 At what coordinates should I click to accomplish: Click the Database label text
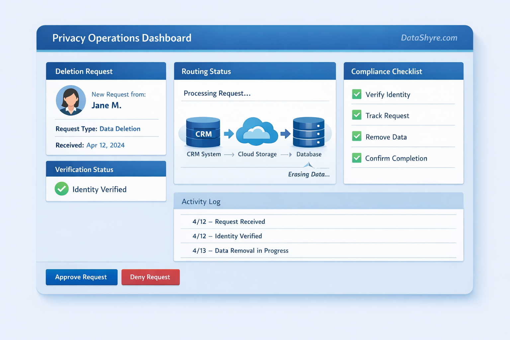(x=309, y=154)
